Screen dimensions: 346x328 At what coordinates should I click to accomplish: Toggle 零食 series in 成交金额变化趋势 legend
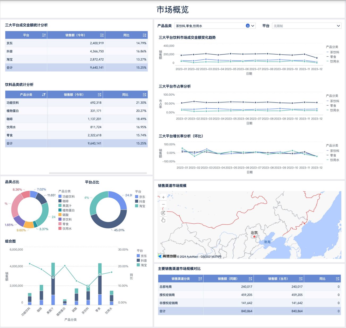tap(331, 57)
